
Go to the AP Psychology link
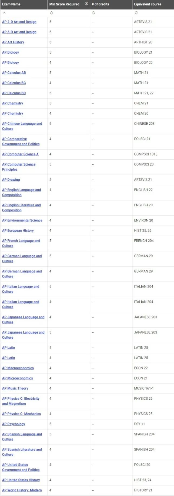click(x=14, y=424)
